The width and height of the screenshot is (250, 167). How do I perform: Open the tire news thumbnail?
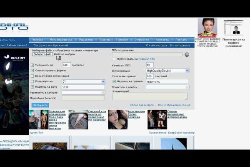coord(78,120)
